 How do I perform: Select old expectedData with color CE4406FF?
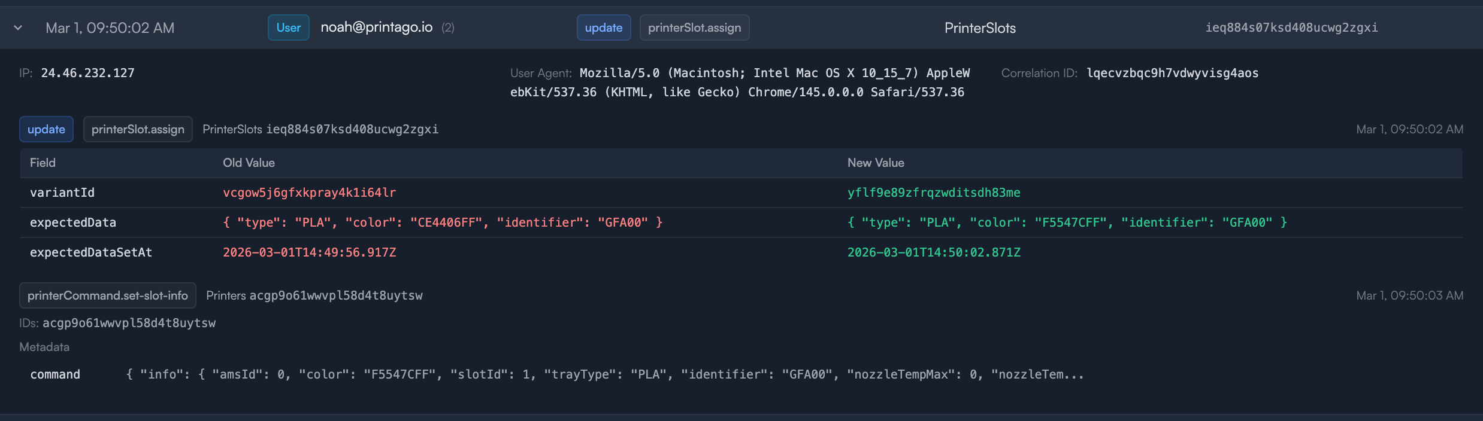point(443,222)
